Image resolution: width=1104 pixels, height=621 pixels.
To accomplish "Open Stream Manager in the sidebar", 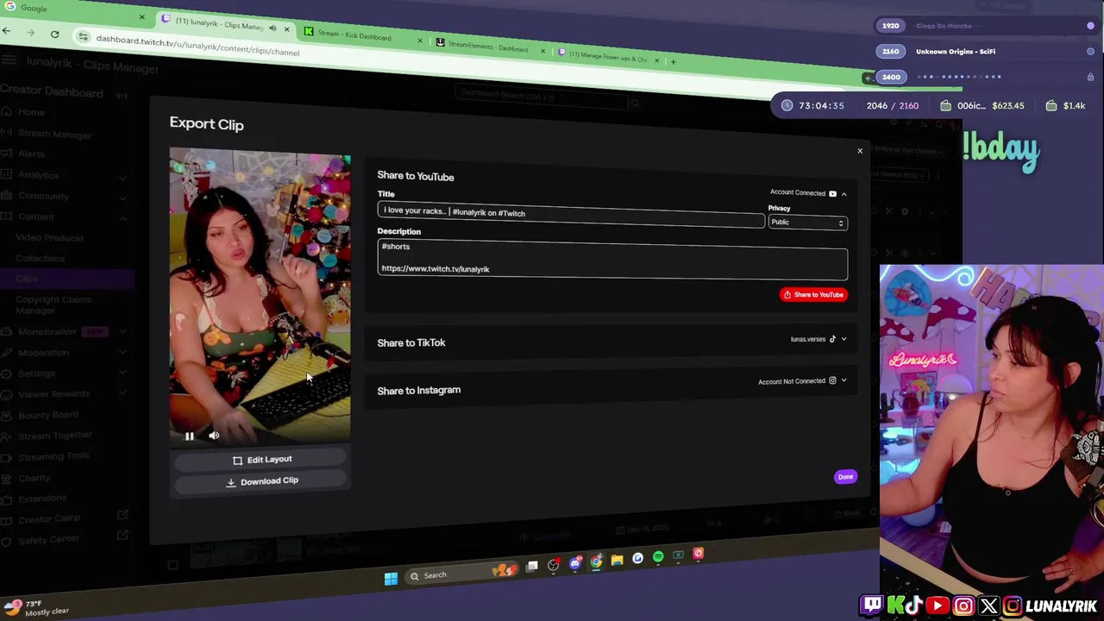I will point(54,134).
